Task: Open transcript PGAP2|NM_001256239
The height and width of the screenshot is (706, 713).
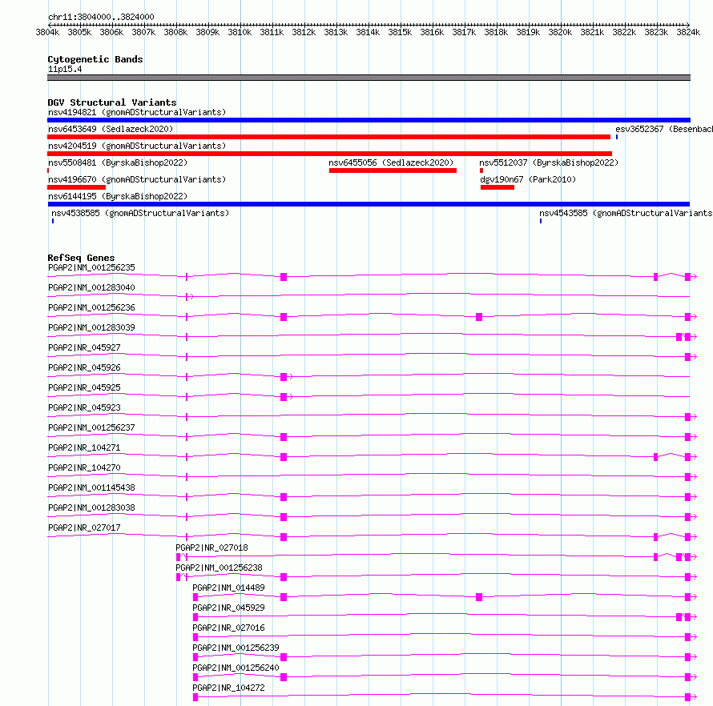Action: (x=236, y=648)
